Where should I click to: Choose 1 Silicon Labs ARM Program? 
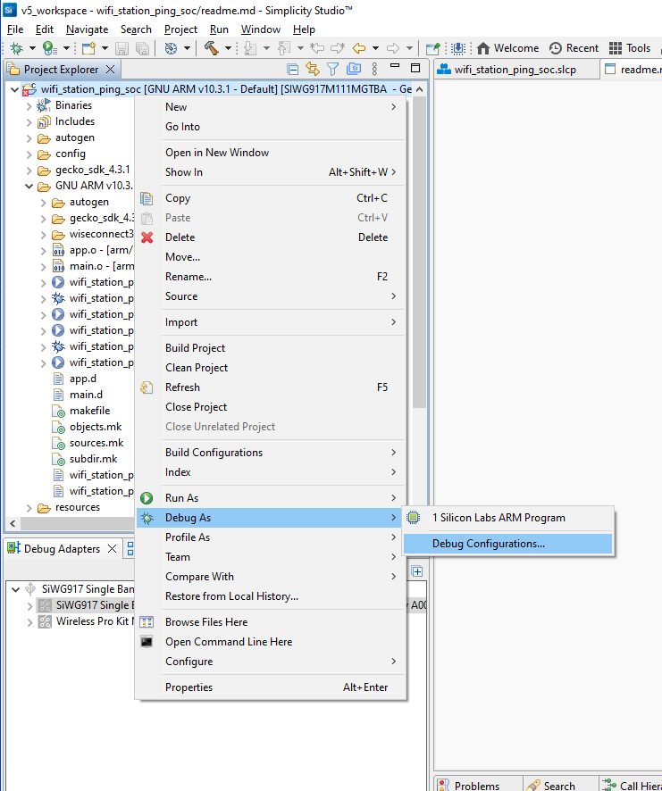coord(499,518)
